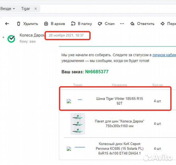
Task: Click the Кому: вам recipient line
Action: (x=28, y=41)
